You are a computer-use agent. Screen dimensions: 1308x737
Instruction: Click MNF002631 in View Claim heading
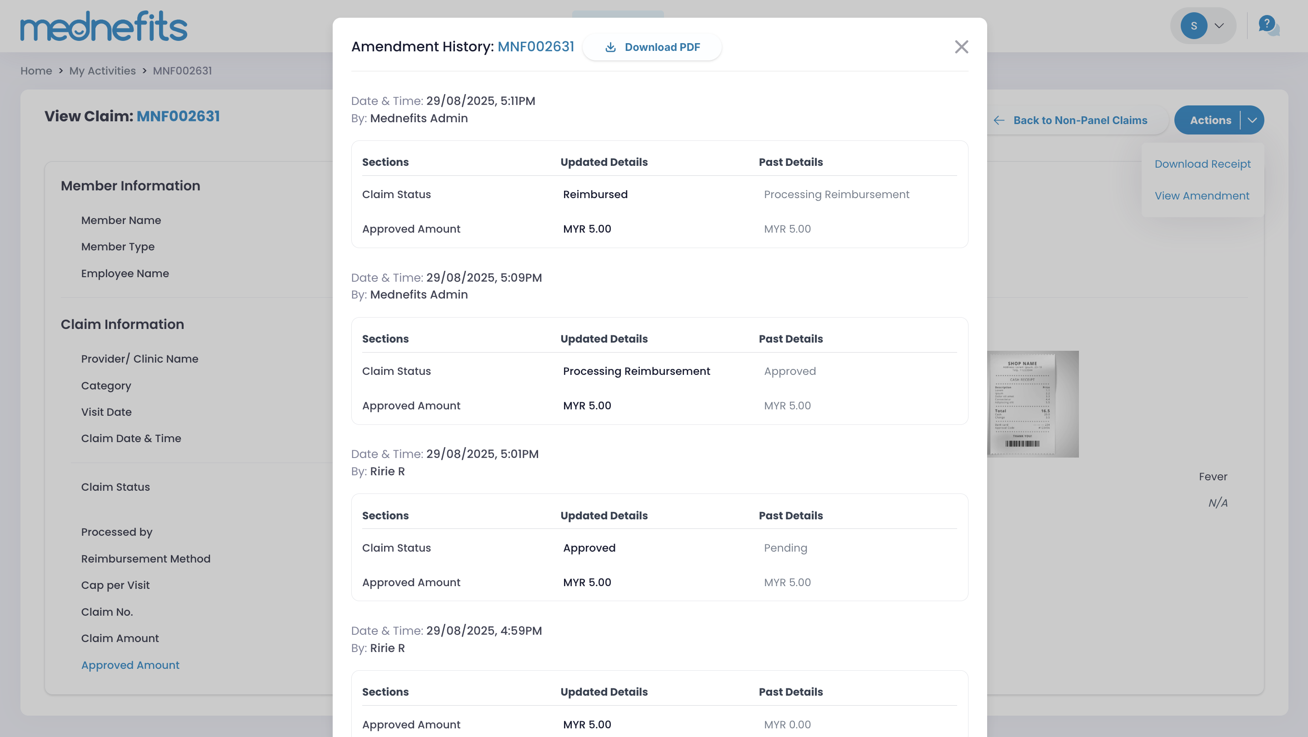pyautogui.click(x=178, y=116)
